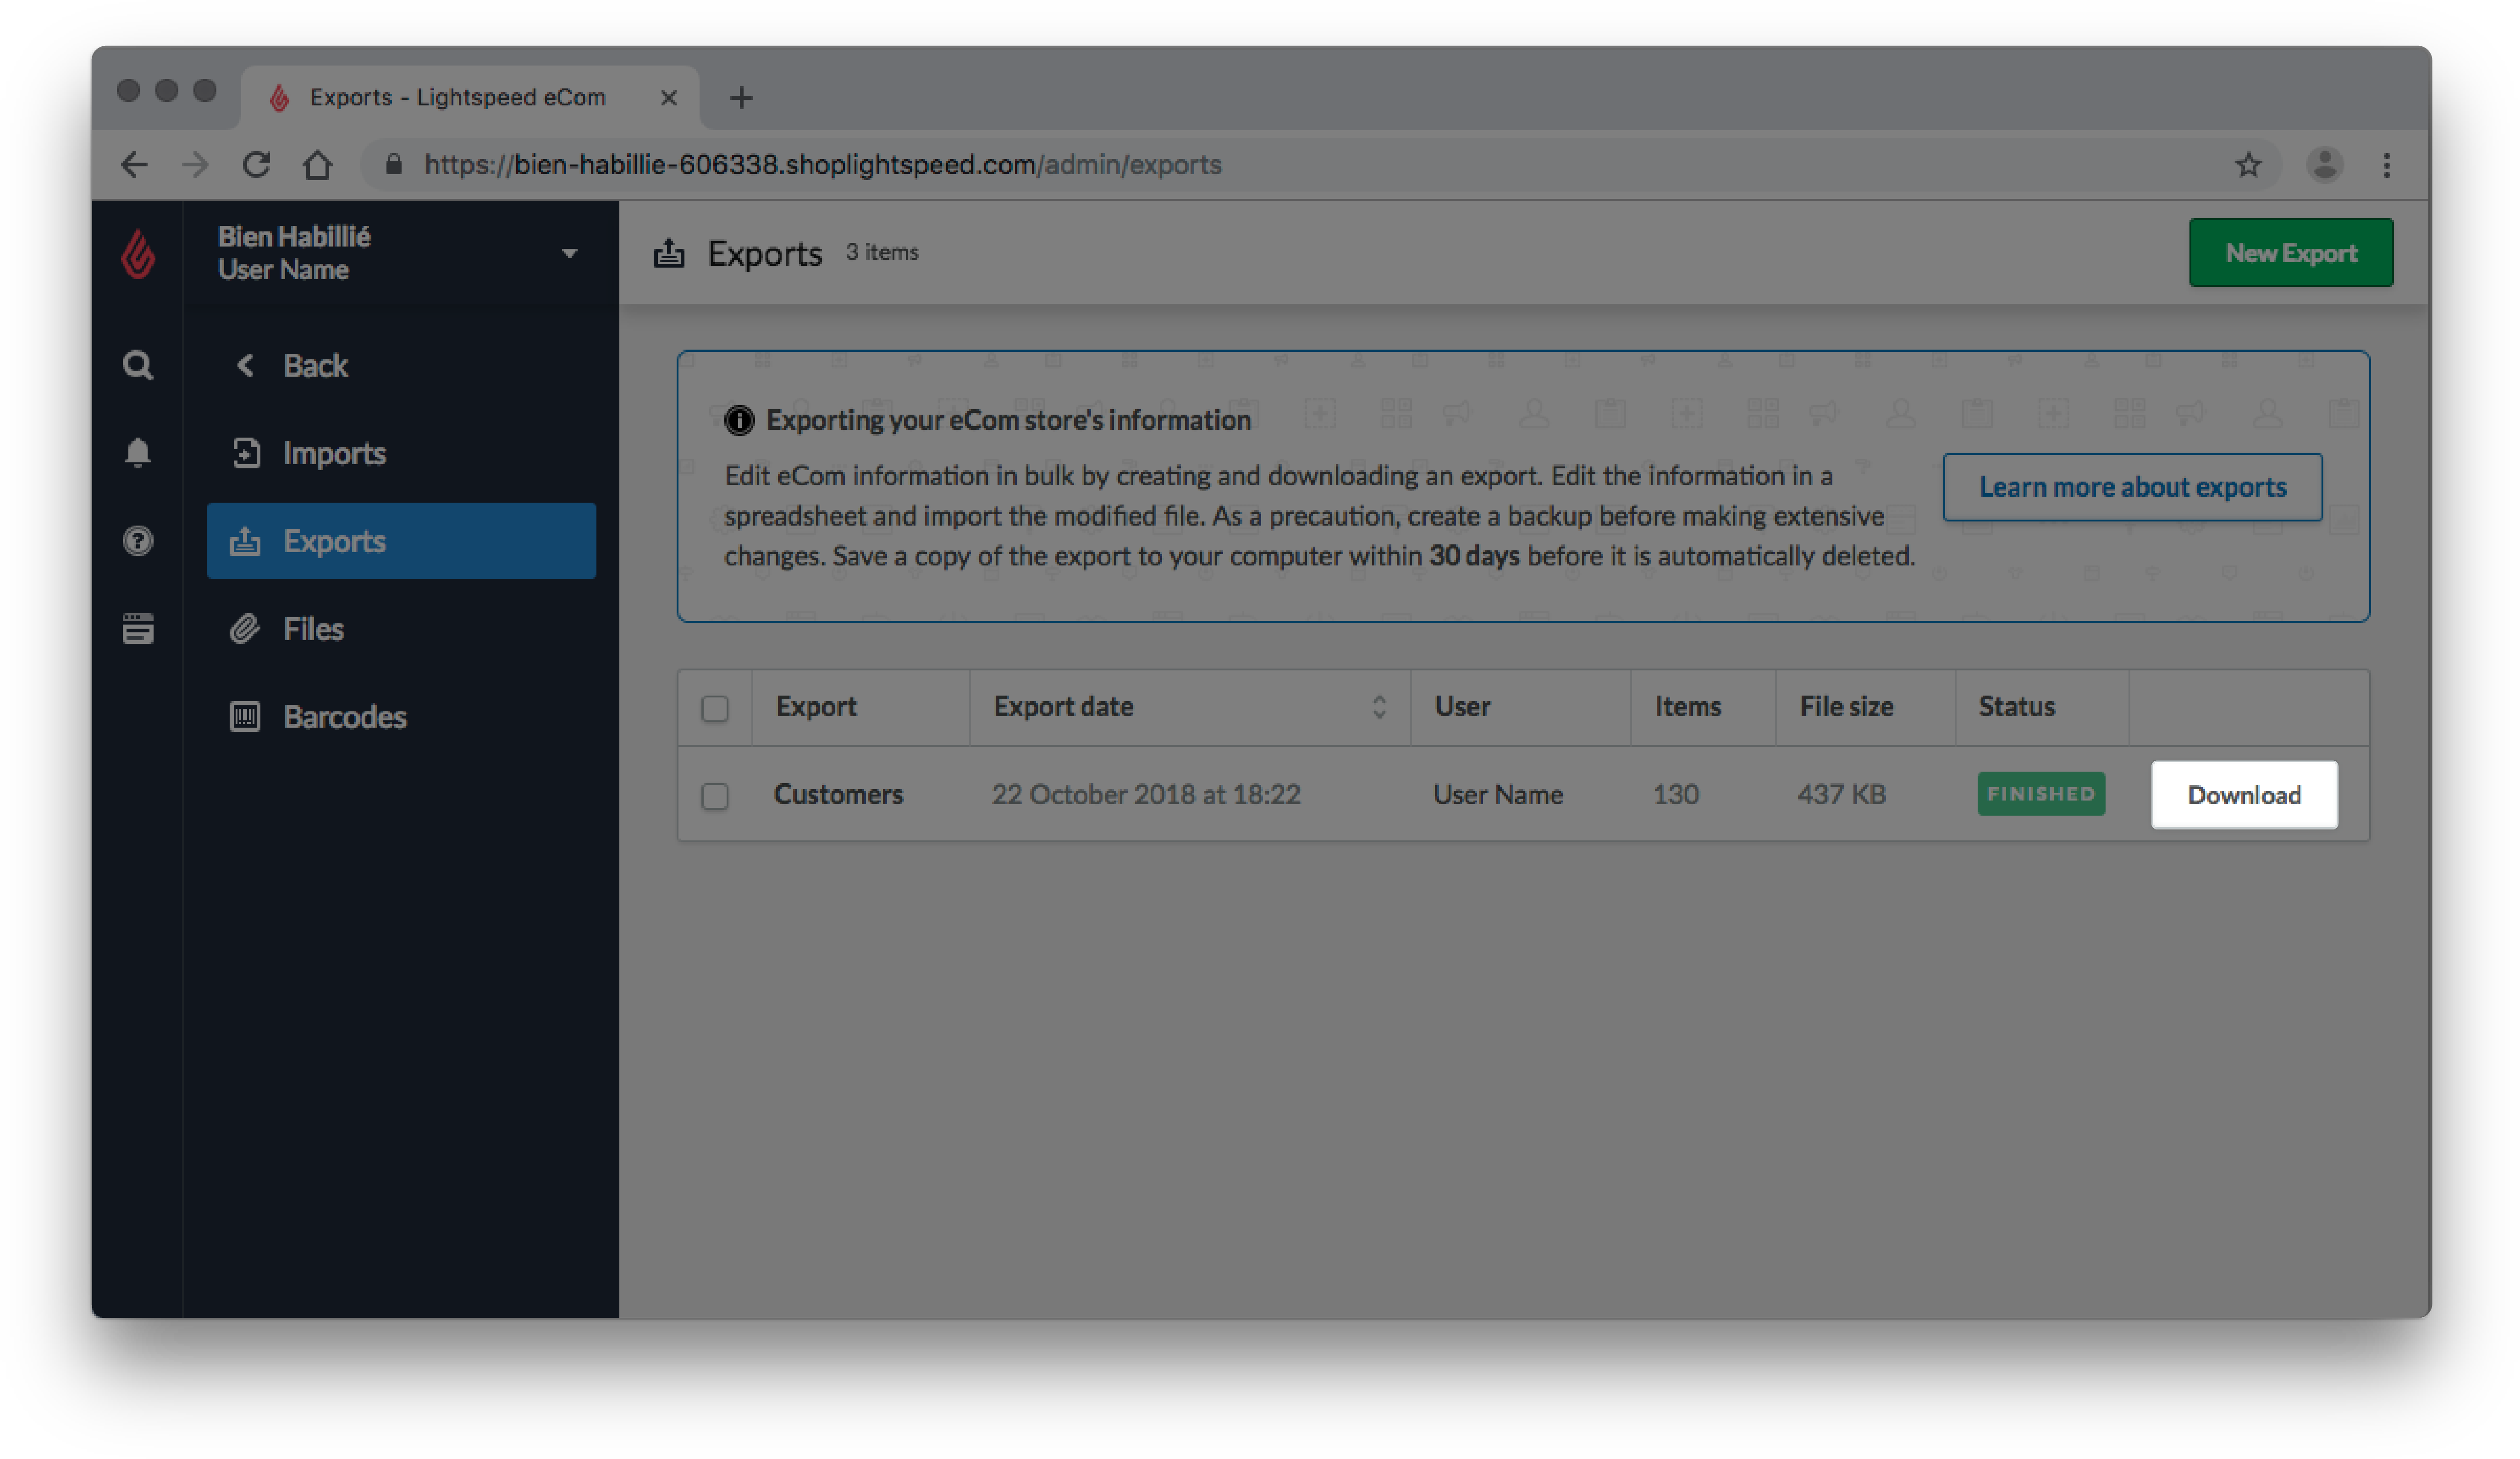Open a new browser tab with plus

coord(741,98)
